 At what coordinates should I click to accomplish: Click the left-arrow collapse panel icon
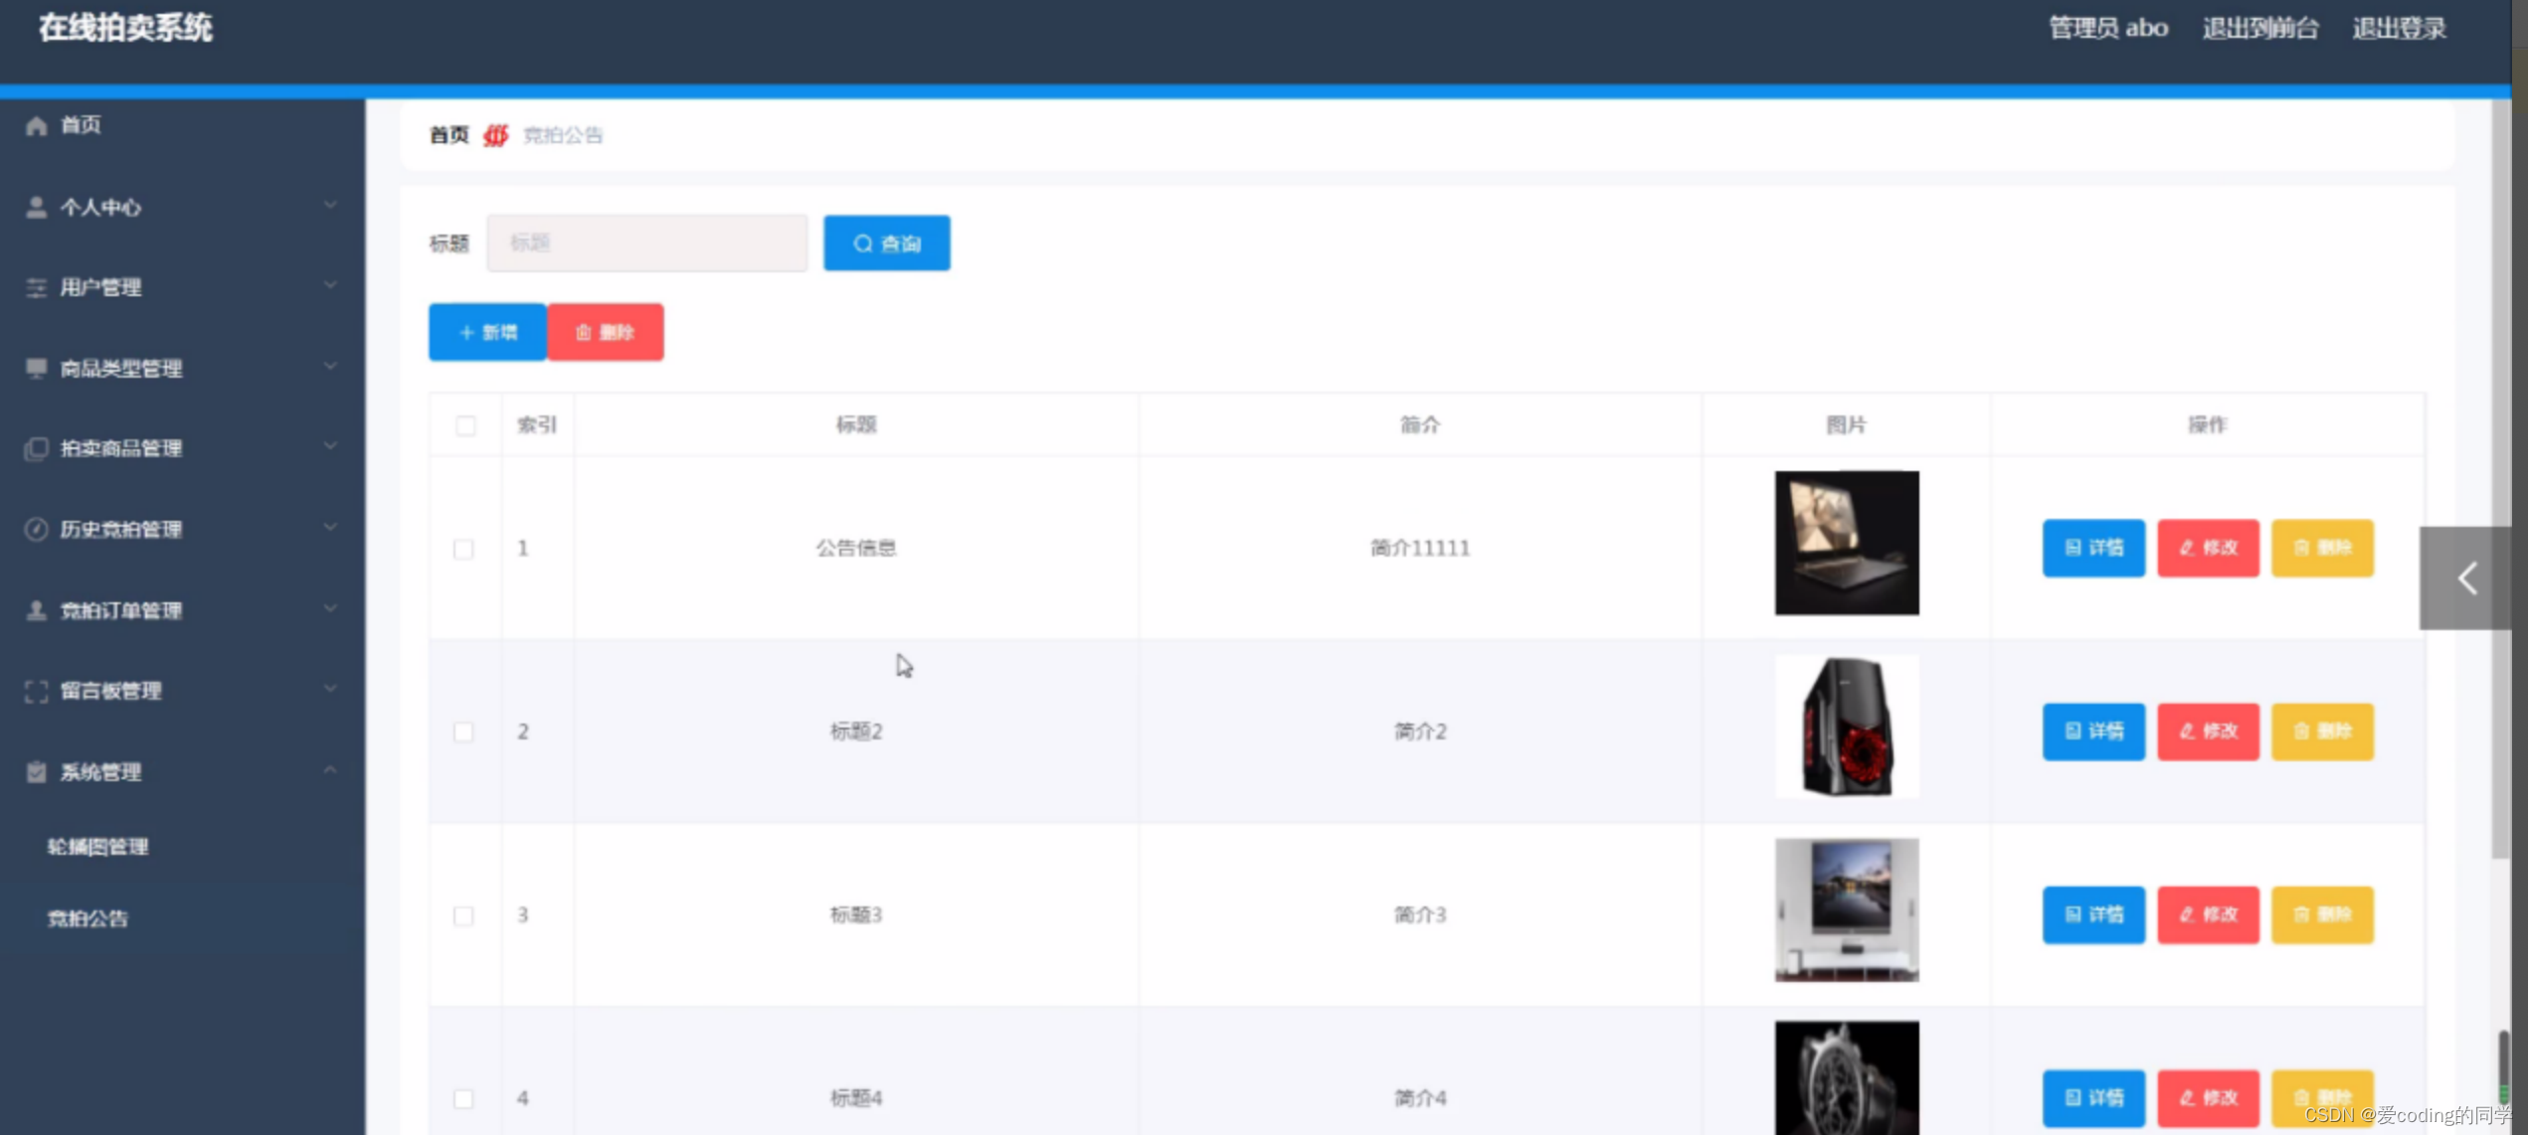coord(2466,578)
